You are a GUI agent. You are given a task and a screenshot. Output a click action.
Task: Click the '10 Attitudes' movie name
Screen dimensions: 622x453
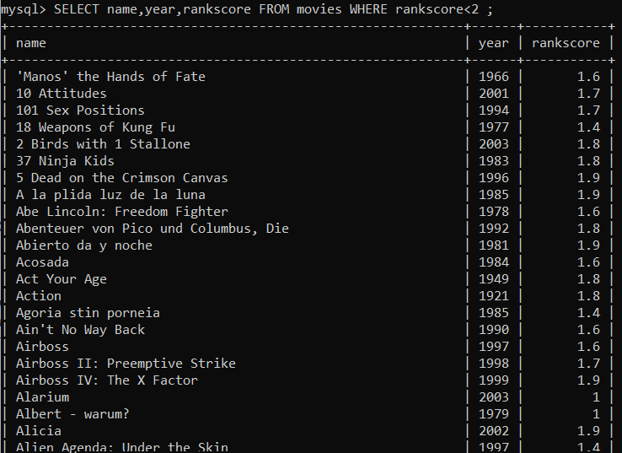click(x=61, y=94)
